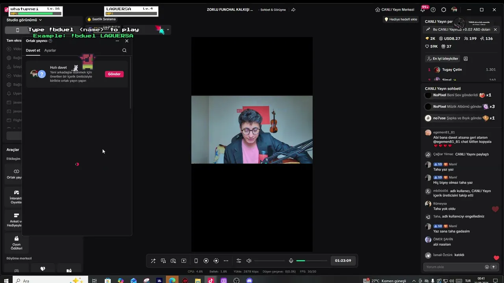Open the magic wand effects tool
Image resolution: width=504 pixels, height=283 pixels.
pos(153,261)
